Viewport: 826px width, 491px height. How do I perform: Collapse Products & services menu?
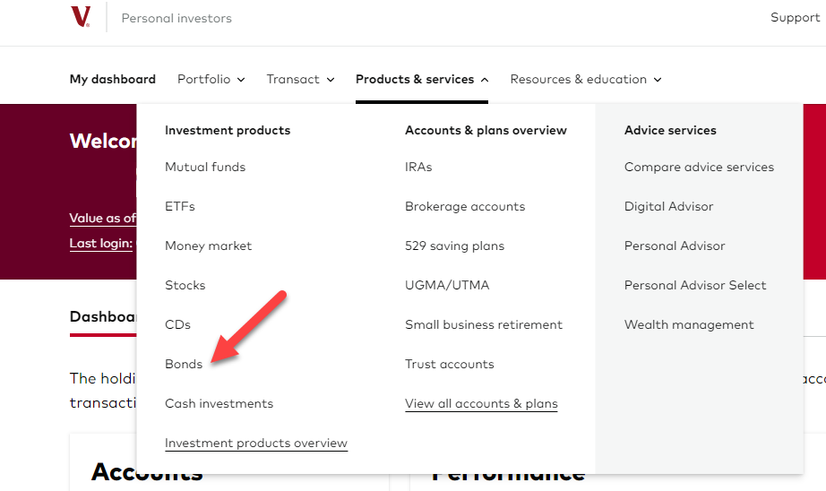(422, 79)
